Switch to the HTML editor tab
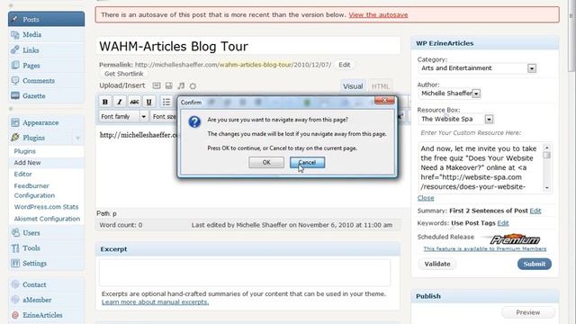The image size is (576, 324). tap(380, 86)
